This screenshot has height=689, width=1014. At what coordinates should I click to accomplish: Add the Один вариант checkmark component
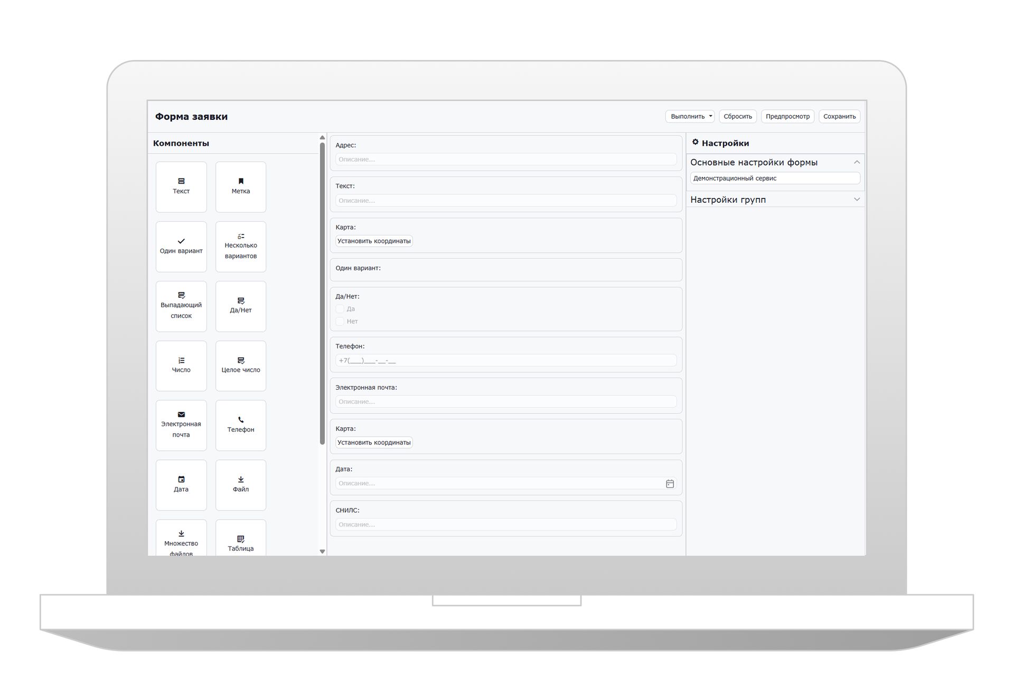181,247
